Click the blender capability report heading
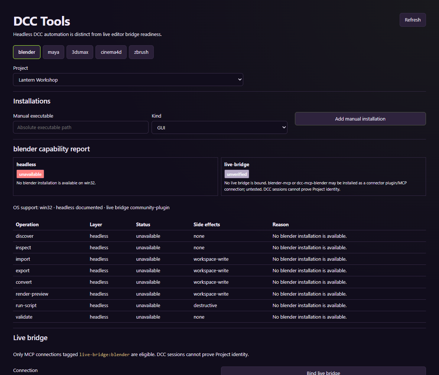439x375 pixels. pos(52,149)
